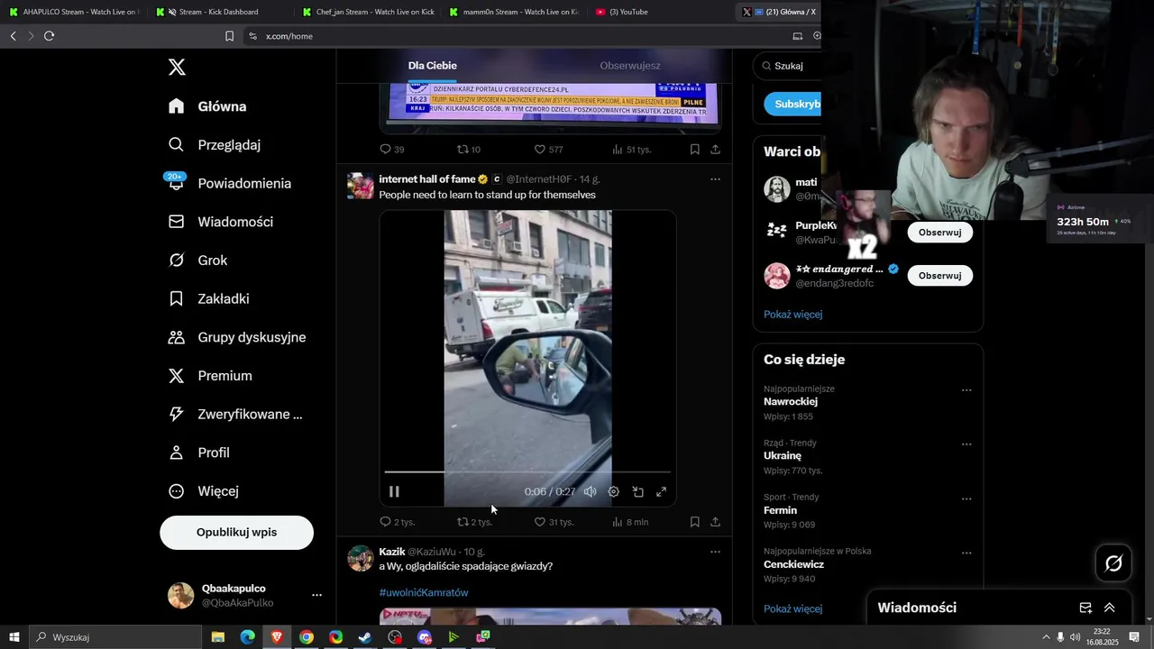Open Windows Start menu

point(14,637)
